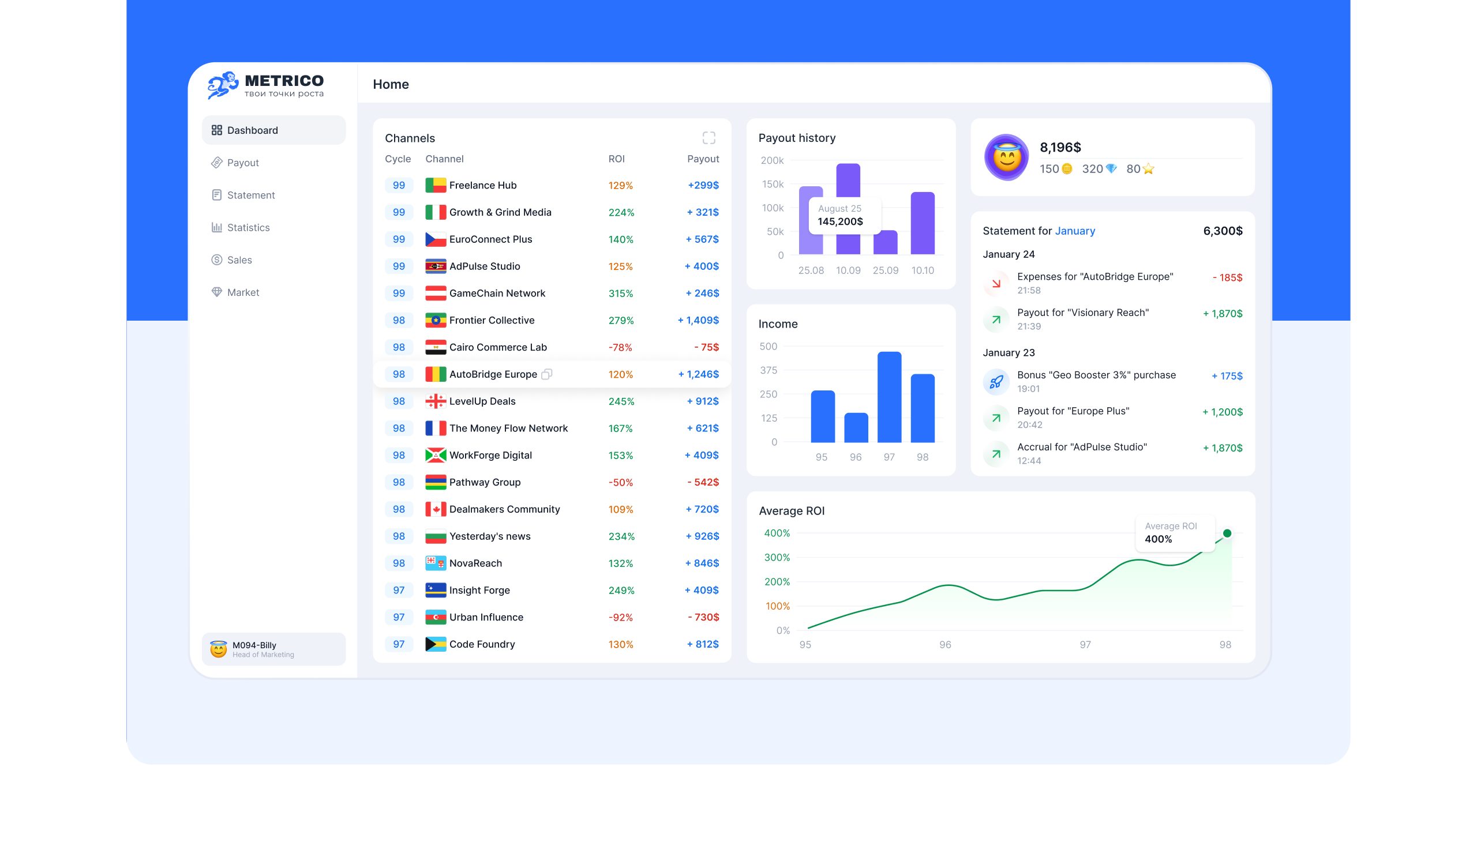
Task: Click the 10.10 bar in Payout history
Action: click(x=922, y=223)
